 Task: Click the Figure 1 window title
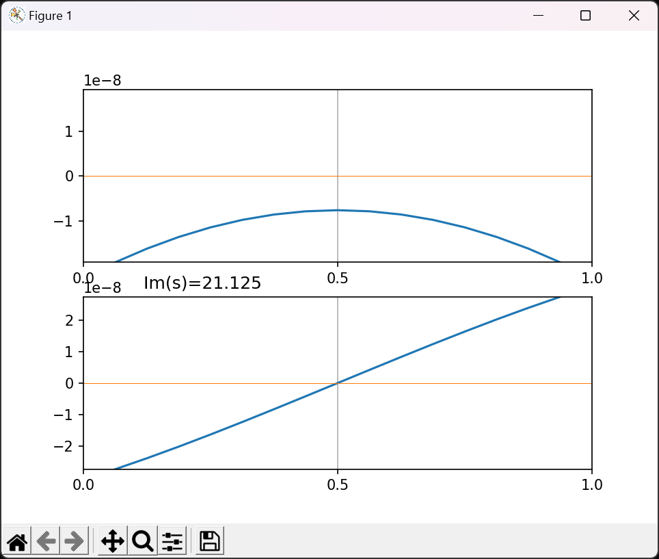pos(51,16)
